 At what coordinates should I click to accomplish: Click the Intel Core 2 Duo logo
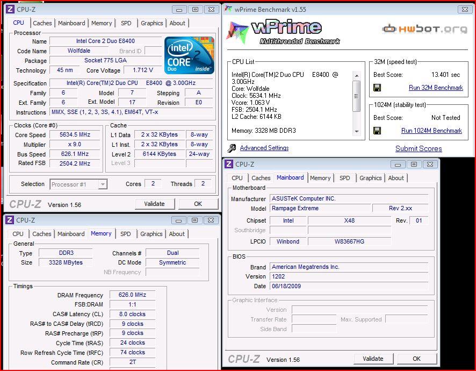tap(189, 55)
